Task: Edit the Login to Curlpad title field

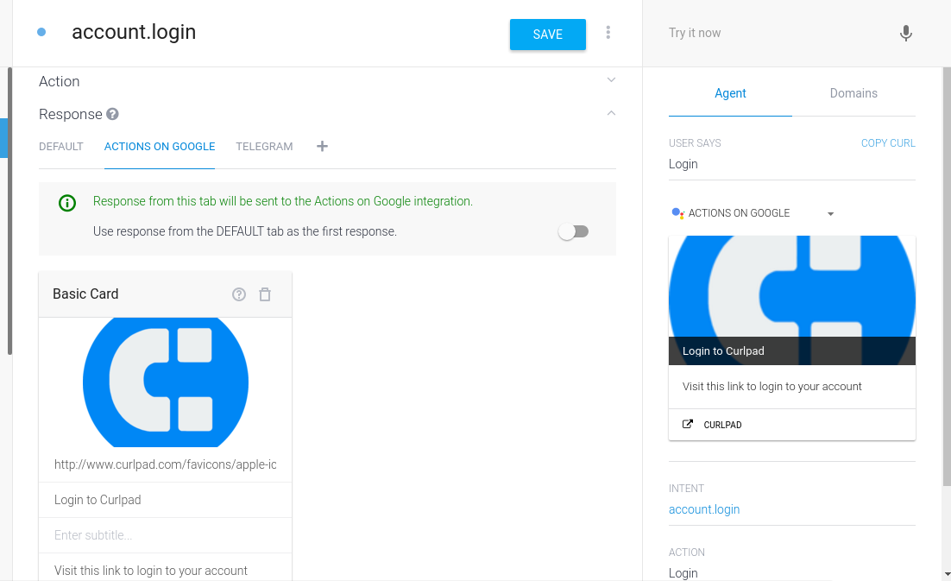Action: click(x=165, y=500)
